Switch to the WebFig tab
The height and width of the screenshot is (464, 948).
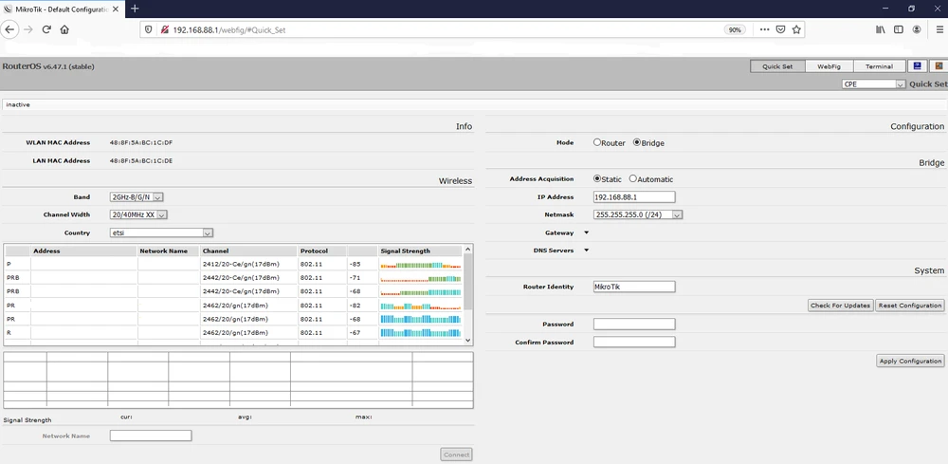tap(829, 65)
